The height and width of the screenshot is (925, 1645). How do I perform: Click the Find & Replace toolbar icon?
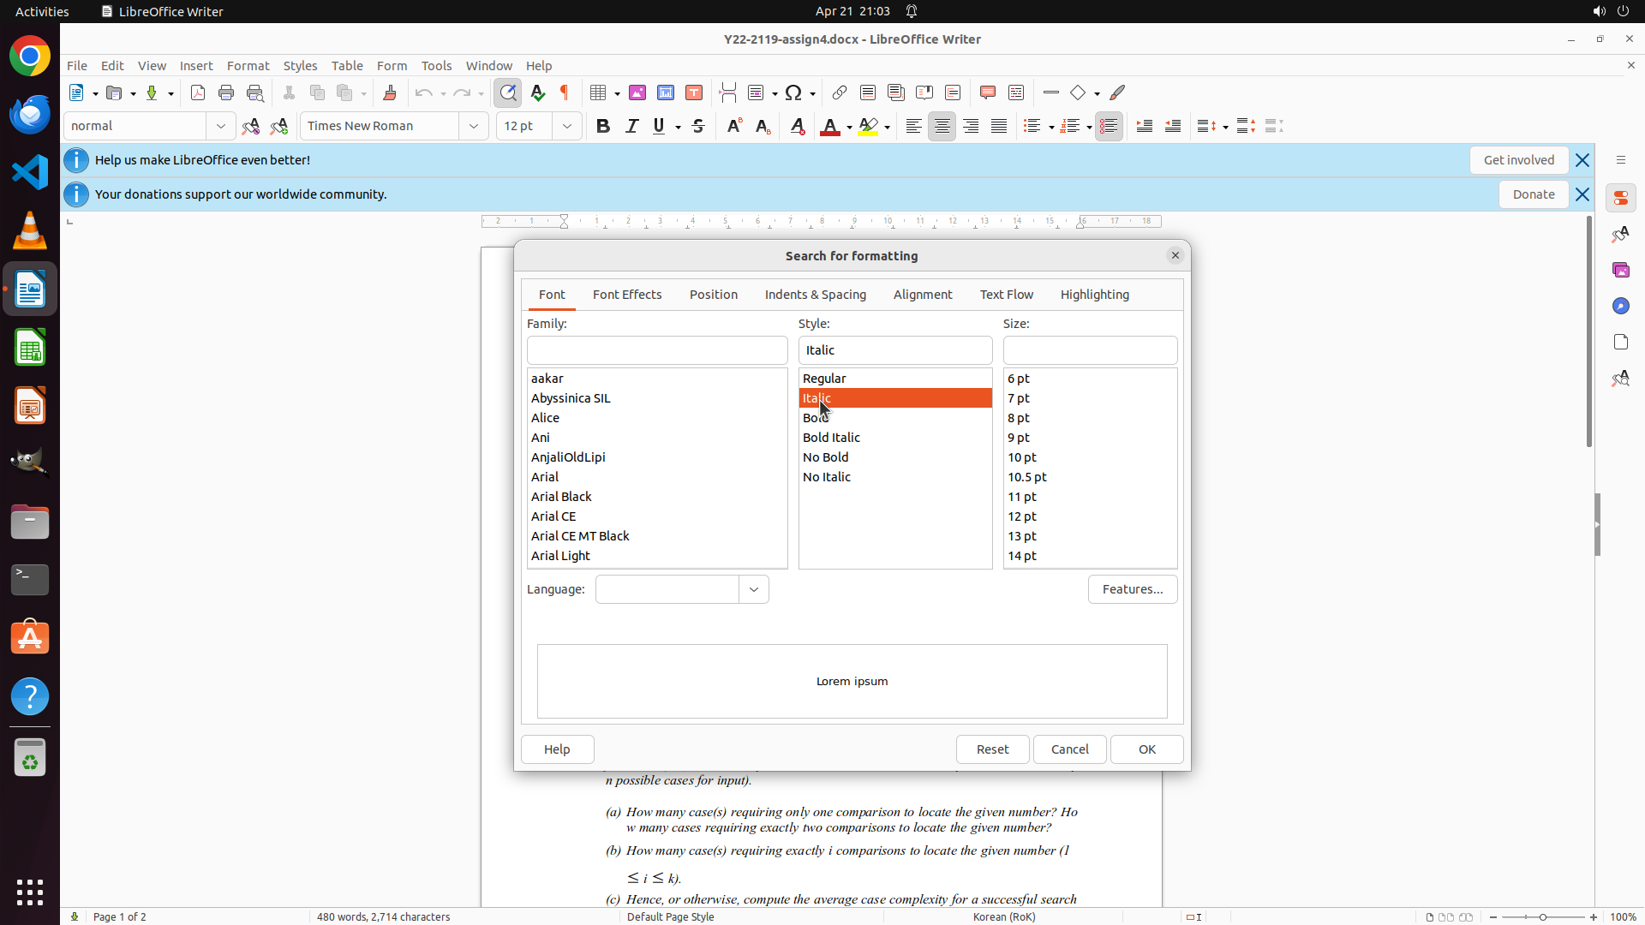click(x=508, y=92)
